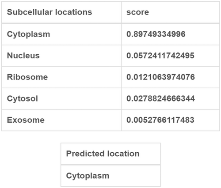Click the Exosome score 0.0052766117483
Image resolution: width=221 pixels, height=188 pixels.
[160, 120]
